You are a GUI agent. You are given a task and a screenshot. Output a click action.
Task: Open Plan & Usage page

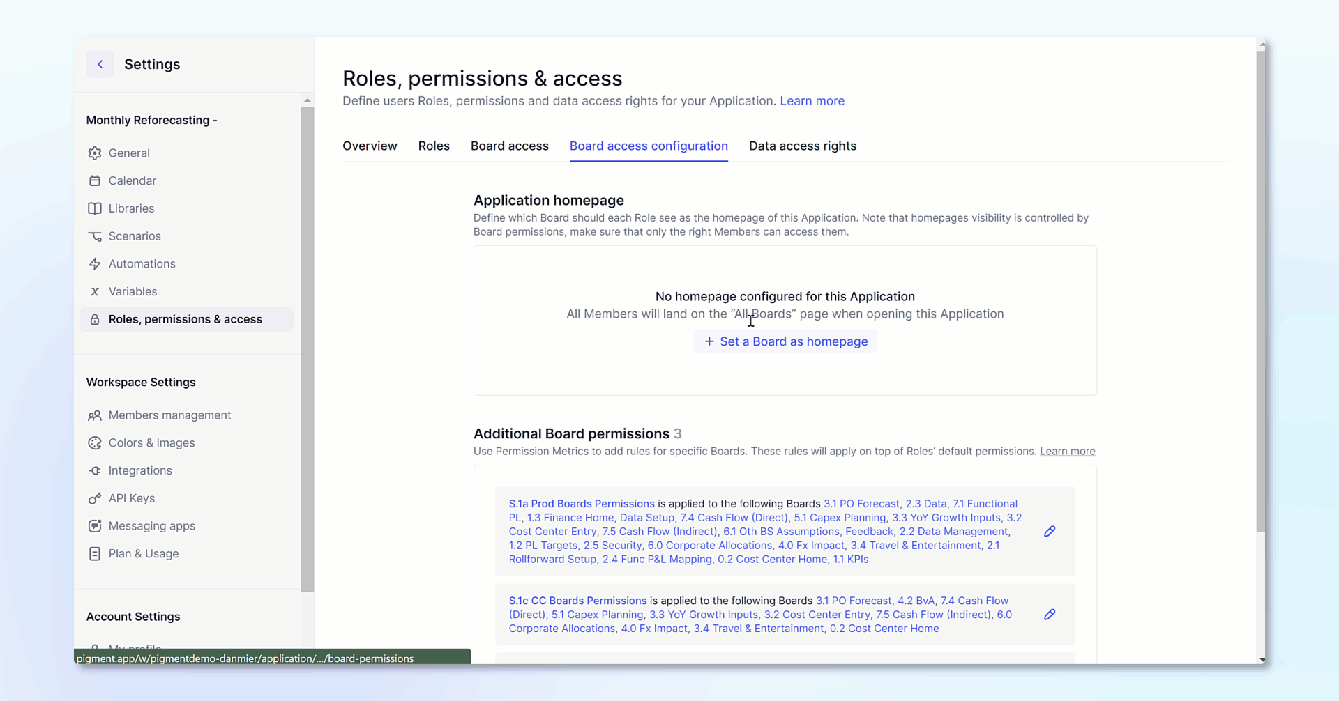tap(186, 554)
